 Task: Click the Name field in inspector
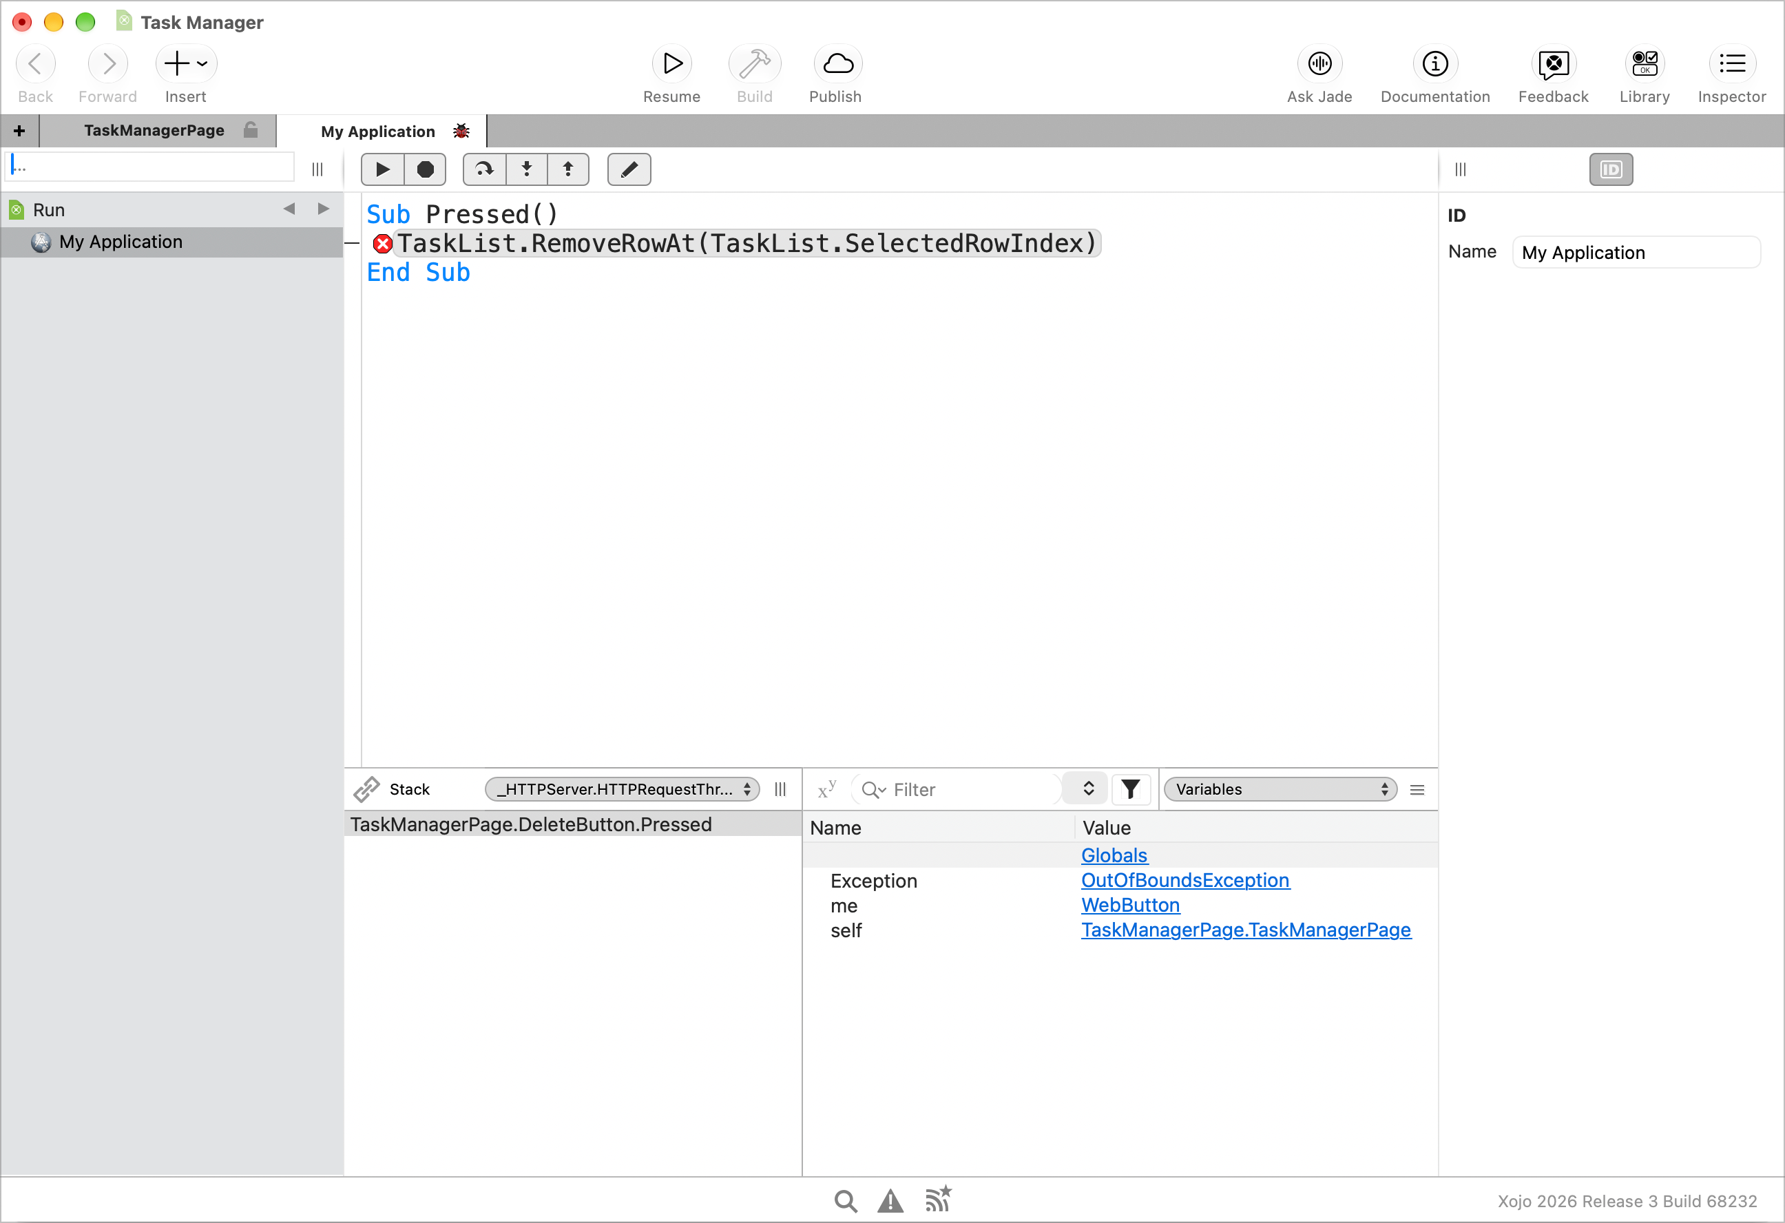pyautogui.click(x=1637, y=253)
